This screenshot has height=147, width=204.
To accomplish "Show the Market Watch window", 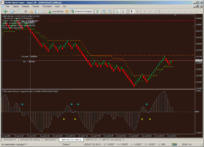I will pos(20,11).
